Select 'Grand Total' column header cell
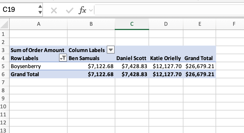244x133 pixels. (x=200, y=58)
